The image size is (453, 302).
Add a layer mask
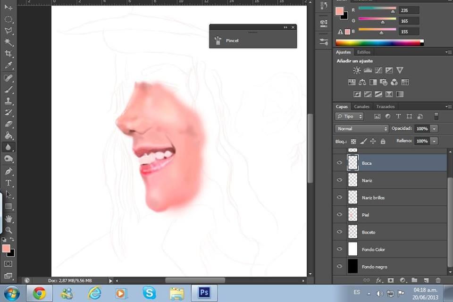(391, 280)
